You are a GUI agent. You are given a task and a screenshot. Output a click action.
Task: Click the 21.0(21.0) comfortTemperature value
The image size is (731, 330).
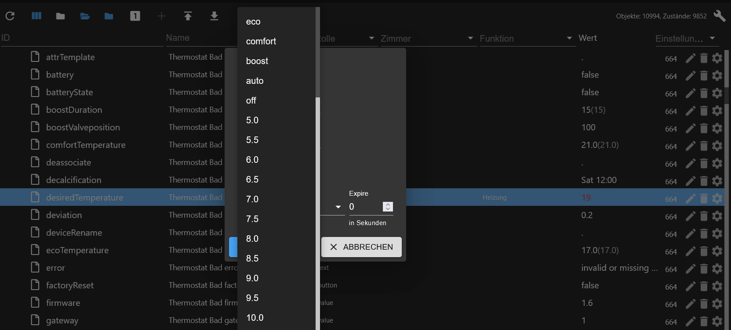coord(600,145)
